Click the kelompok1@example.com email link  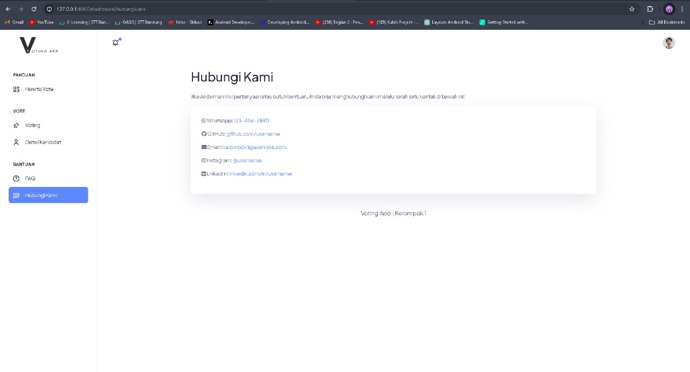pos(254,147)
